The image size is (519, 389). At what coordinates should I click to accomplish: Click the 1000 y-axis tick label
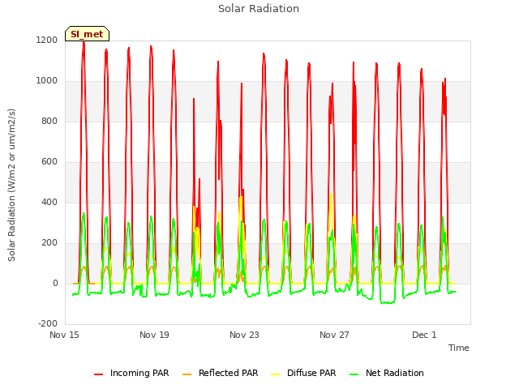47,81
